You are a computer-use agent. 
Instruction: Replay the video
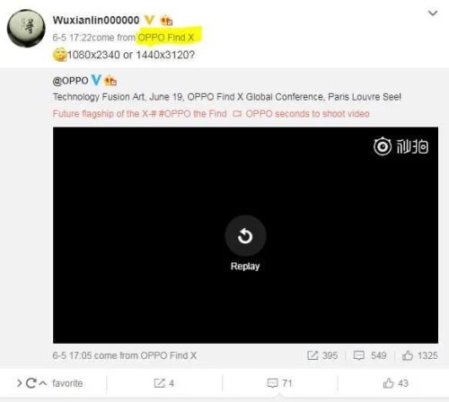(245, 236)
